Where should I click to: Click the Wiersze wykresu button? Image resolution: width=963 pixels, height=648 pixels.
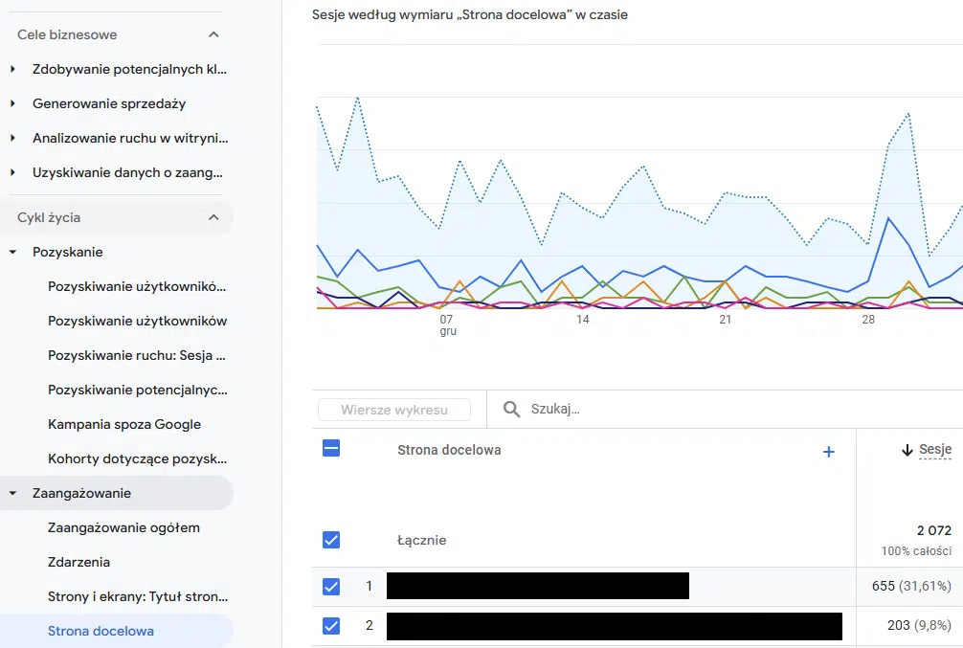[x=394, y=410]
